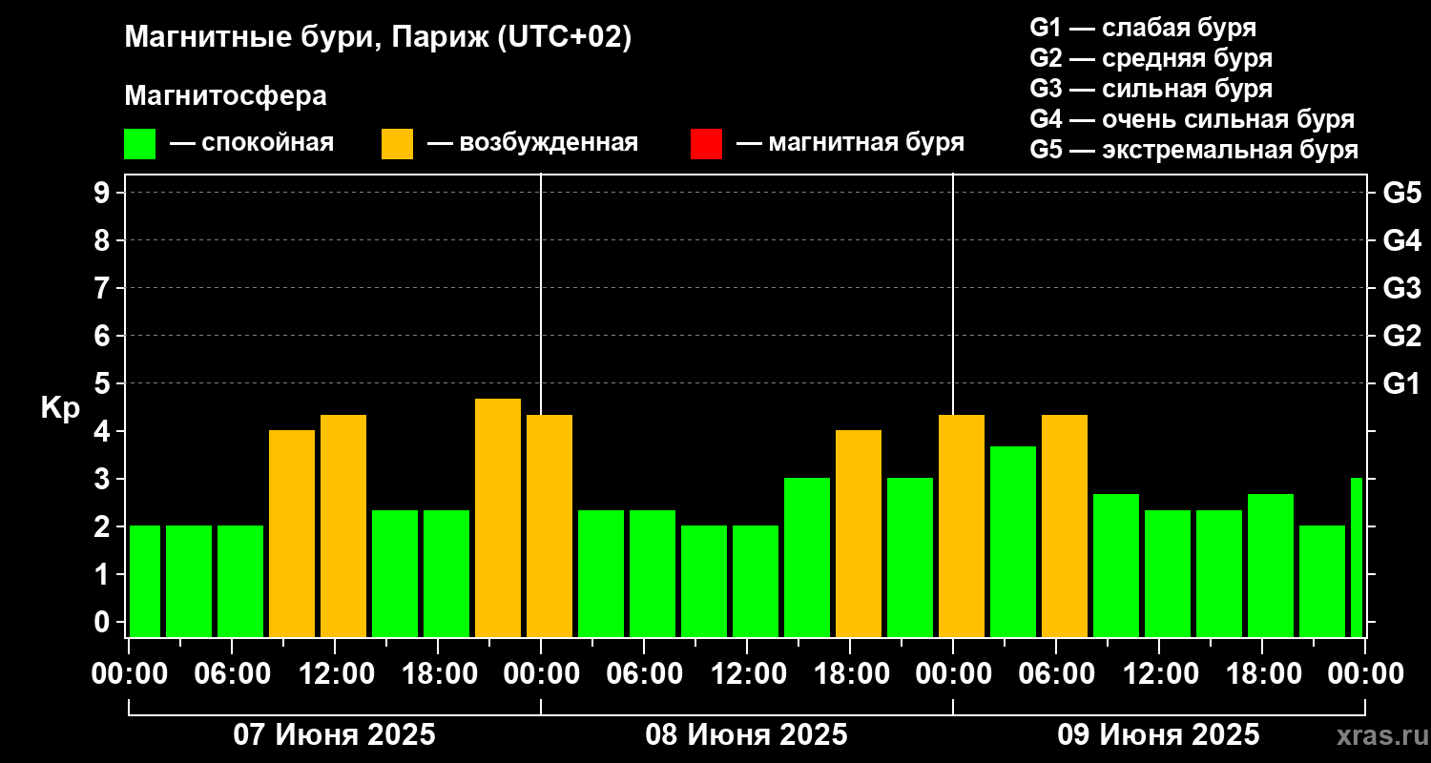
Task: Click the green bar at 18:00 on 09 Июня
Action: tap(1271, 566)
